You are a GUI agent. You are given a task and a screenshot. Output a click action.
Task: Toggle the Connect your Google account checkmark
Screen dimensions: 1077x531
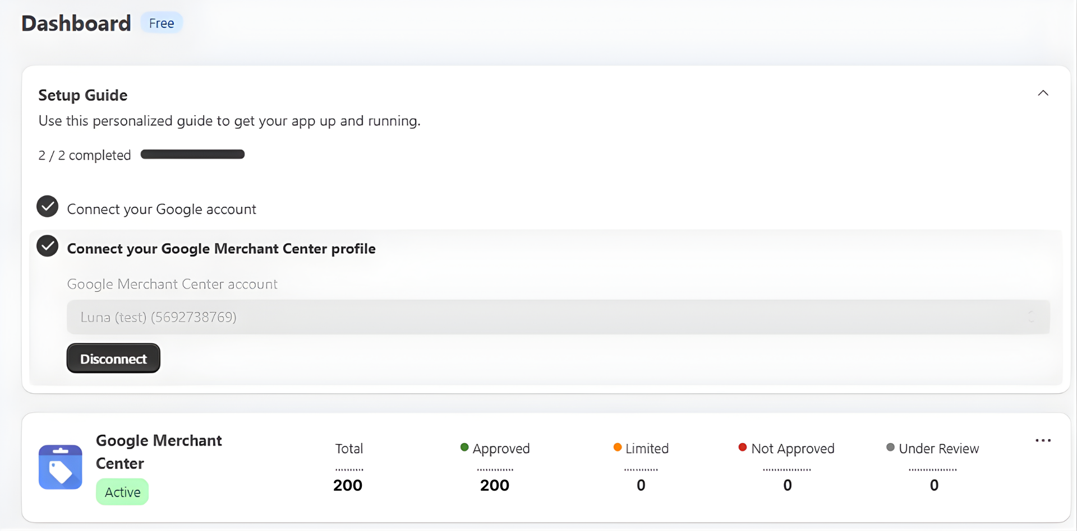[48, 207]
